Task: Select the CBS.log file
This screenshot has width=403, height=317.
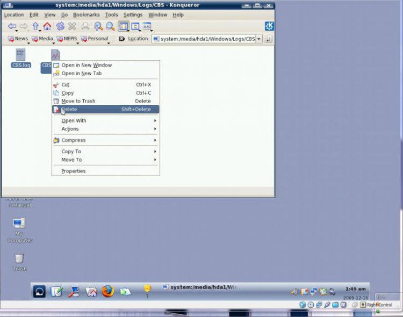Action: [21, 59]
